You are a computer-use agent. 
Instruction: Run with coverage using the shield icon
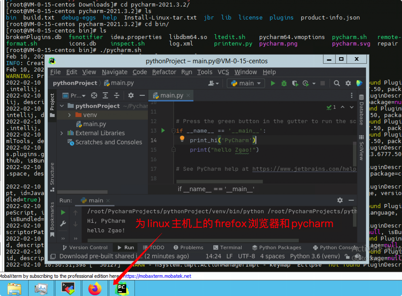(x=295, y=83)
